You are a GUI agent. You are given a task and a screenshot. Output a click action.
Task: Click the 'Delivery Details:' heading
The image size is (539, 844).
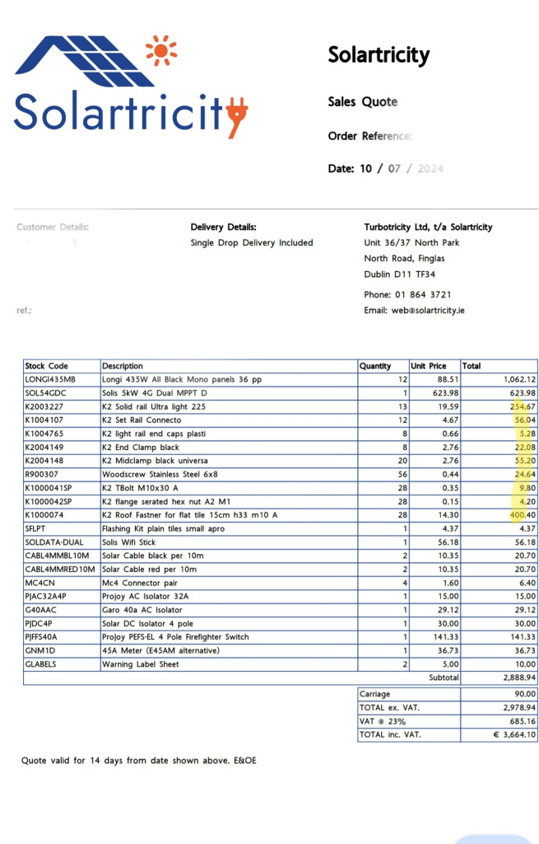(x=223, y=227)
